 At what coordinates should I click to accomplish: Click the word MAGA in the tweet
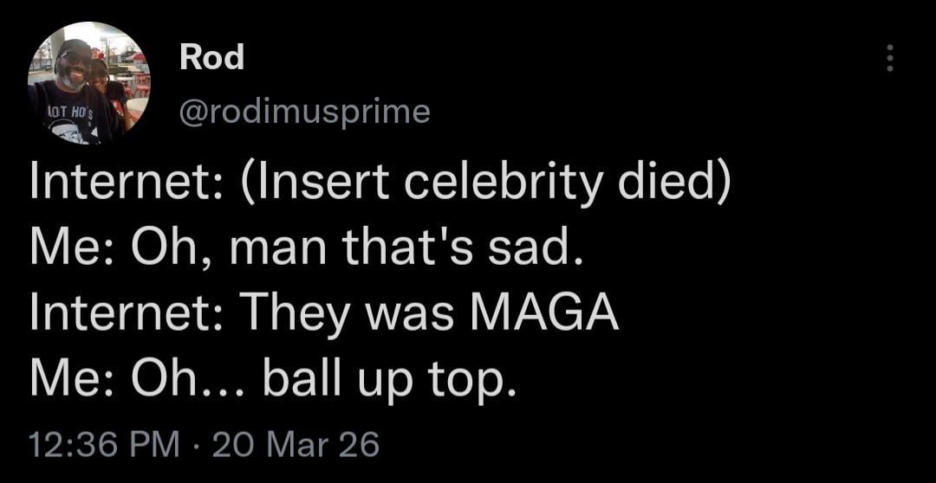point(544,314)
